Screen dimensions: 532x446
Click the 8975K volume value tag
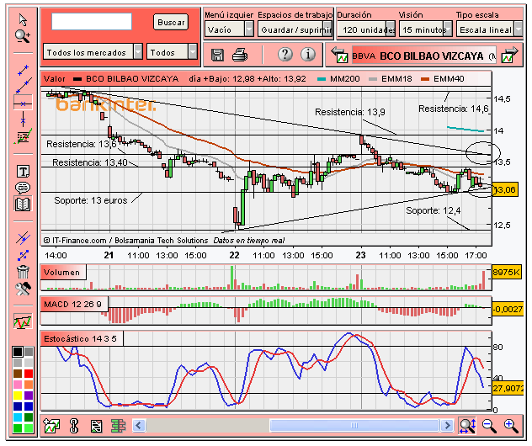click(x=507, y=272)
